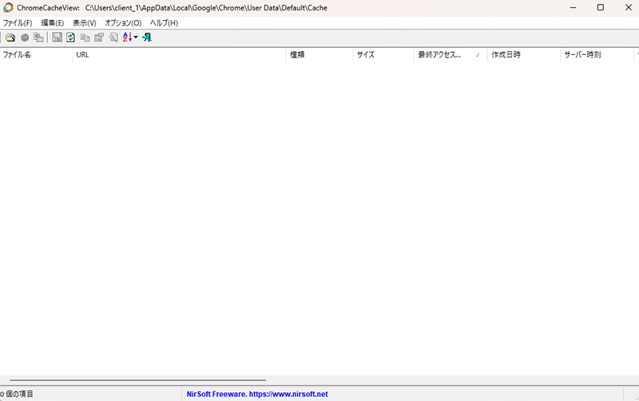The image size is (639, 401).
Task: Expand the sort icon dropdown arrow
Action: (x=136, y=37)
